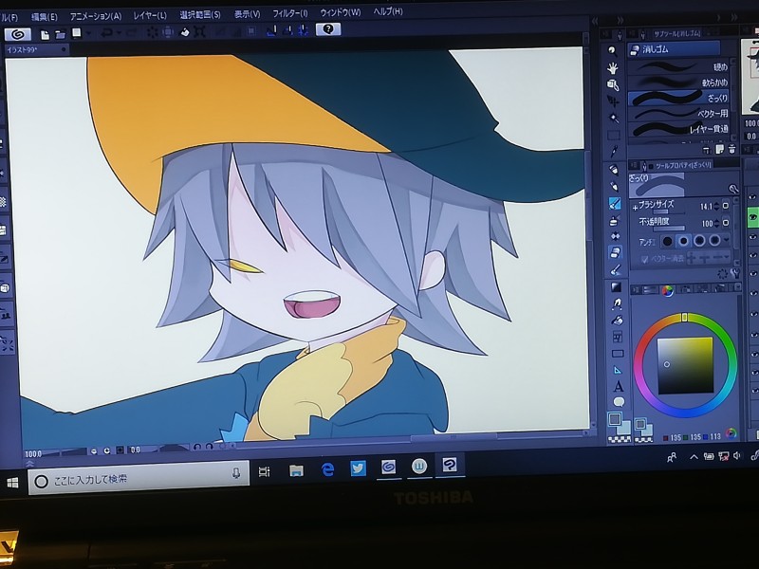
Task: Select the Operation object tool
Action: [613, 84]
